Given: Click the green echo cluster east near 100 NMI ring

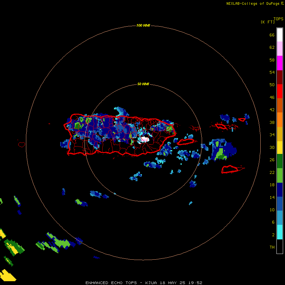Looking at the screenshot, I should pos(220,154).
